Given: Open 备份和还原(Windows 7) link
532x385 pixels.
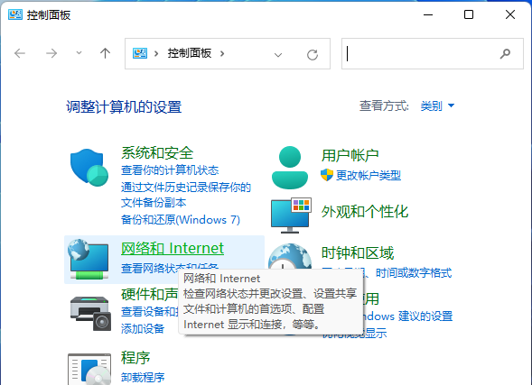Looking at the screenshot, I should 181,220.
